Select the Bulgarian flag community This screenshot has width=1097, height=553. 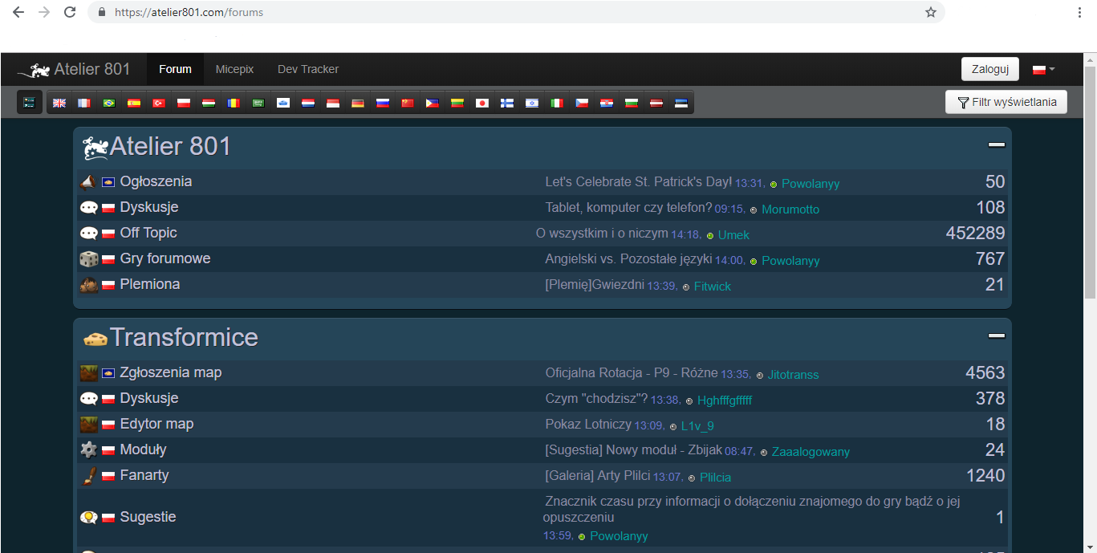(x=632, y=103)
